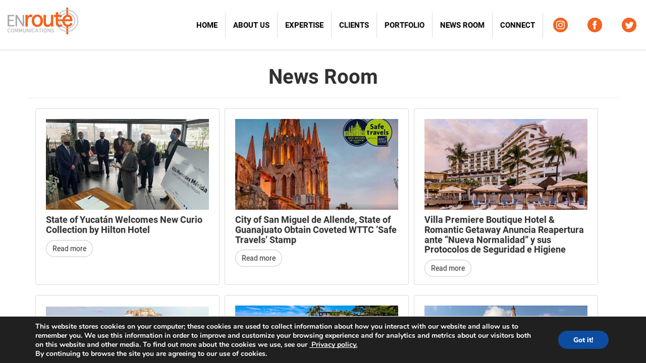The width and height of the screenshot is (646, 363).
Task: Open the Instagram social icon
Action: (x=560, y=25)
